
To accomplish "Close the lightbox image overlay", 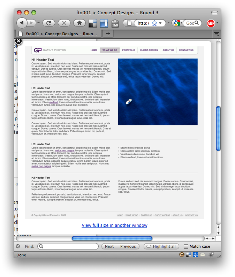I will 18,41.
